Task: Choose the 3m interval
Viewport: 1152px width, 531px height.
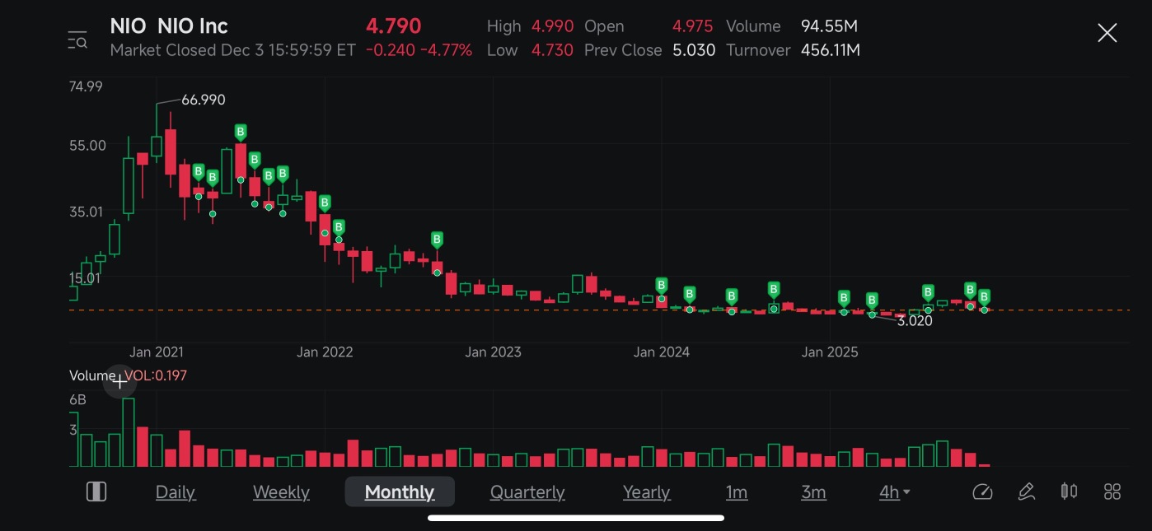Action: (813, 491)
